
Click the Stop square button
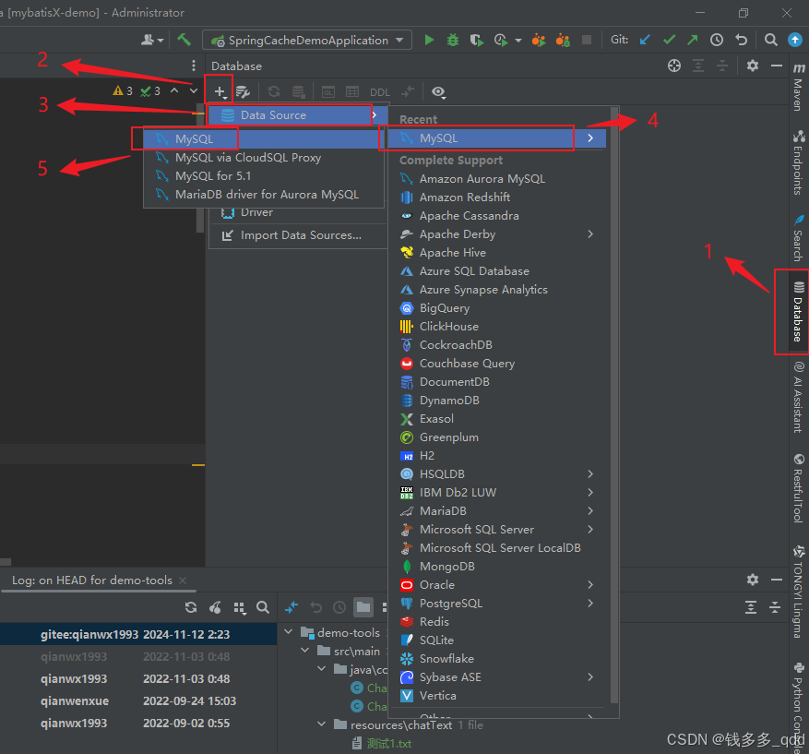point(586,40)
